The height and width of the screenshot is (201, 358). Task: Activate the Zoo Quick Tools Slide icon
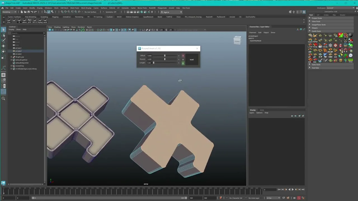[325, 46]
